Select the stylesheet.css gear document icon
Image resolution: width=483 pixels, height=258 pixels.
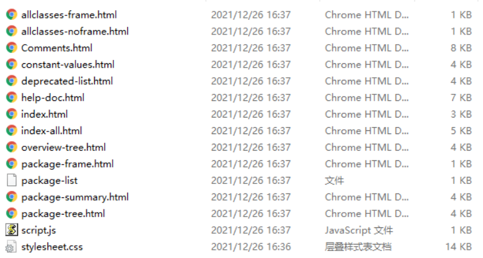pos(12,247)
